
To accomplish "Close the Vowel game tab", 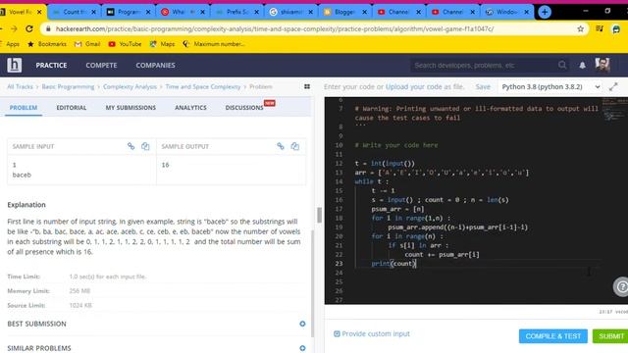I will tap(39, 12).
